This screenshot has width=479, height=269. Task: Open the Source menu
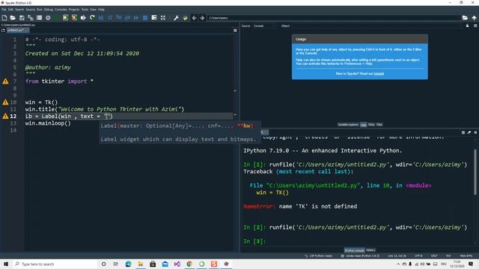coord(30,10)
